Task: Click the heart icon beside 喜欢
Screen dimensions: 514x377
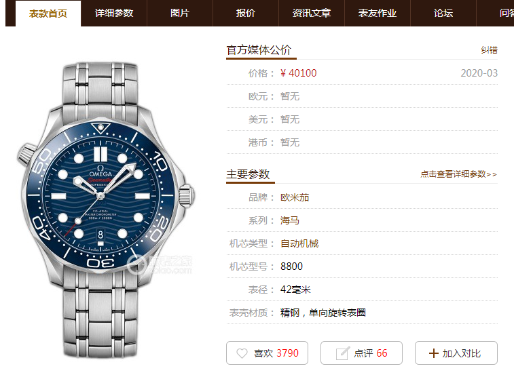Action: pos(242,353)
